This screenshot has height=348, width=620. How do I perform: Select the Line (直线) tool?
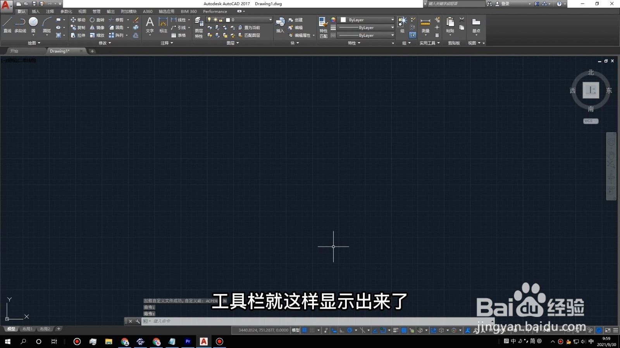pos(7,24)
